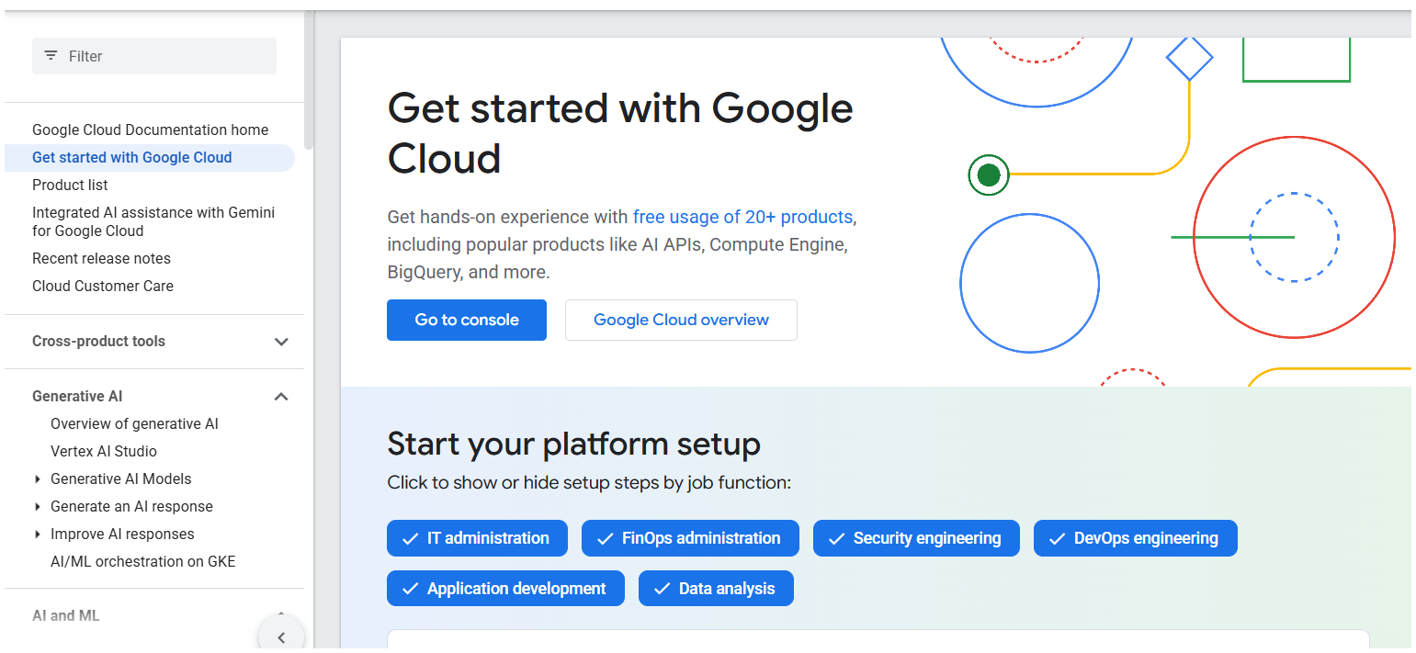Viewport: 1416px width, 653px height.
Task: Toggle the IT administration chip
Action: (x=477, y=538)
